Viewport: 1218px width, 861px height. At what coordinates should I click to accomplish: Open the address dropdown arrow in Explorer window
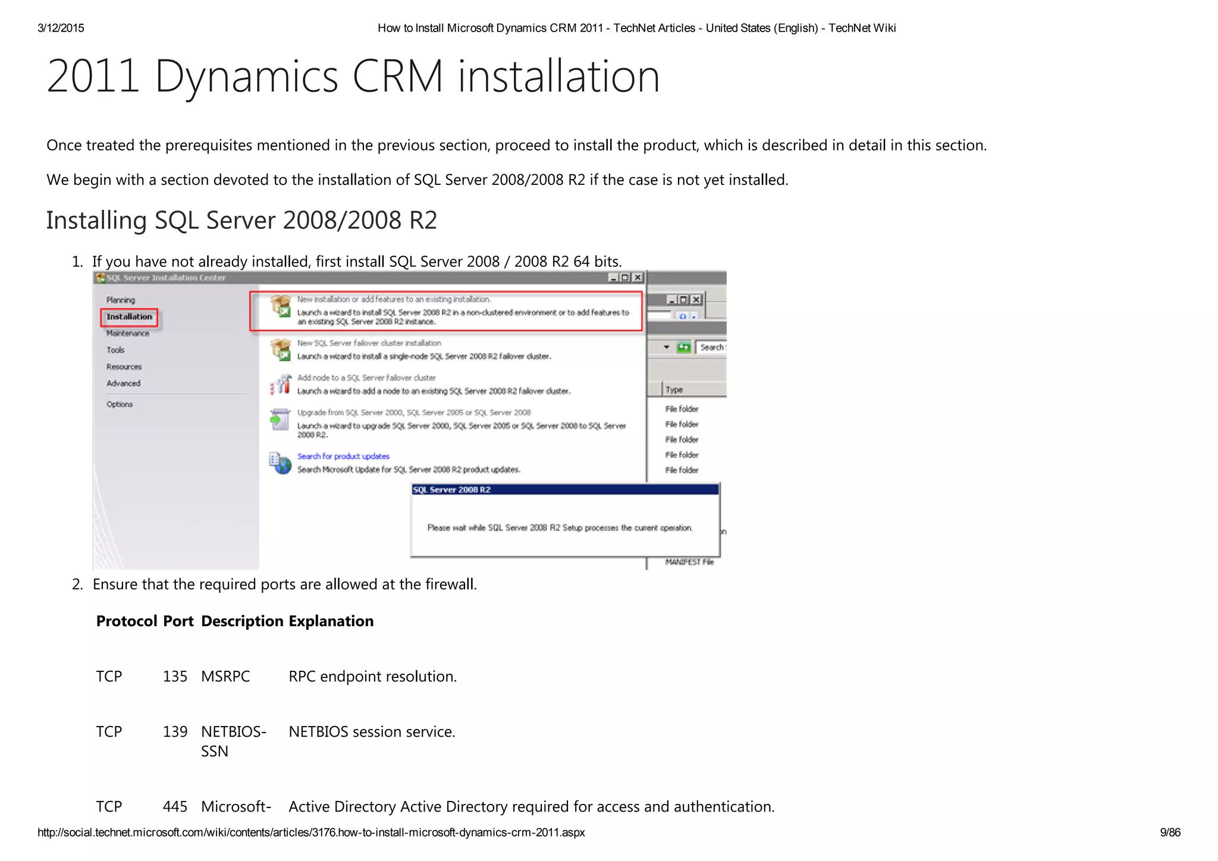click(667, 347)
